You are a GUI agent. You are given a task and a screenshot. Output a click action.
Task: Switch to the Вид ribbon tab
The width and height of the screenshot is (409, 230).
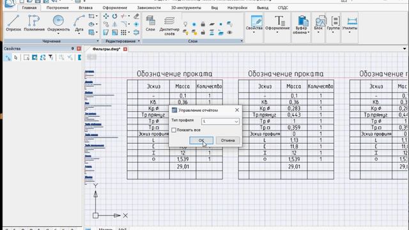pyautogui.click(x=215, y=8)
